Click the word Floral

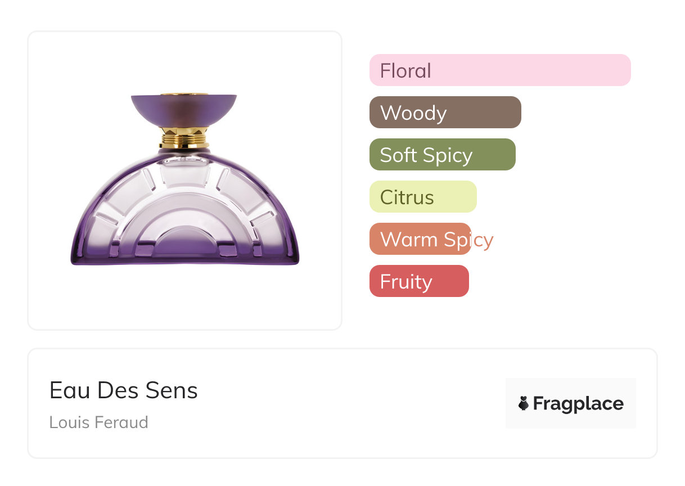tap(405, 71)
